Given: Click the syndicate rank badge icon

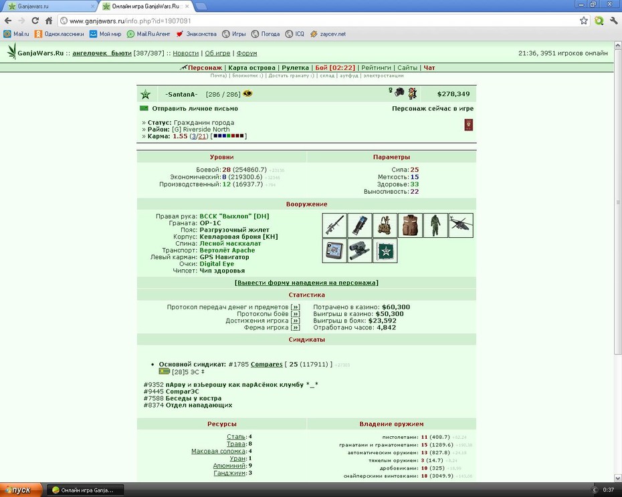Looking at the screenshot, I should (165, 371).
